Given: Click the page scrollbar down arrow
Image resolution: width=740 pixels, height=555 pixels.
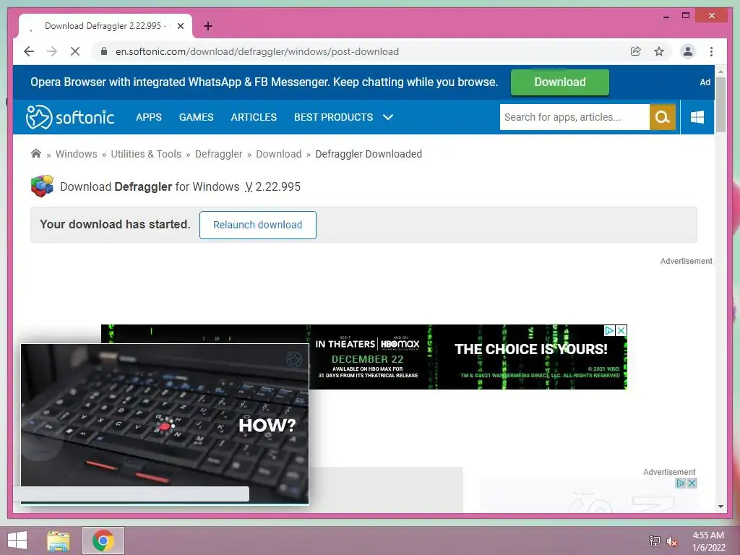Looking at the screenshot, I should (720, 507).
